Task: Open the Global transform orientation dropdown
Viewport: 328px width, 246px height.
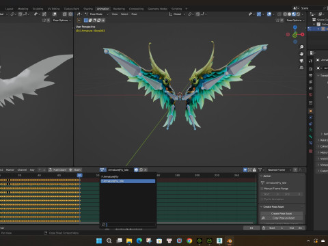Action: click(x=177, y=14)
